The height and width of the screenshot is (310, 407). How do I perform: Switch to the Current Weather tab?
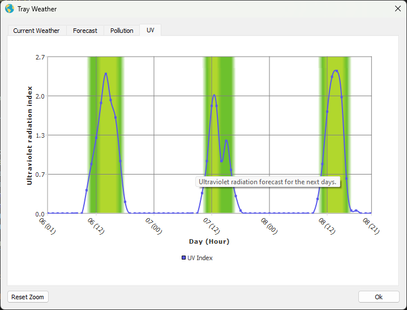coord(37,31)
